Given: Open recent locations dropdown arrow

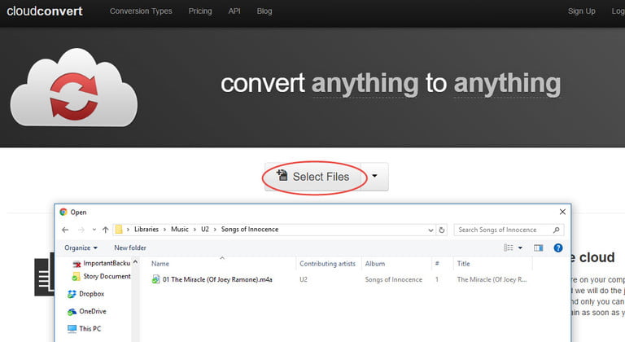Looking at the screenshot, I should click(x=94, y=230).
